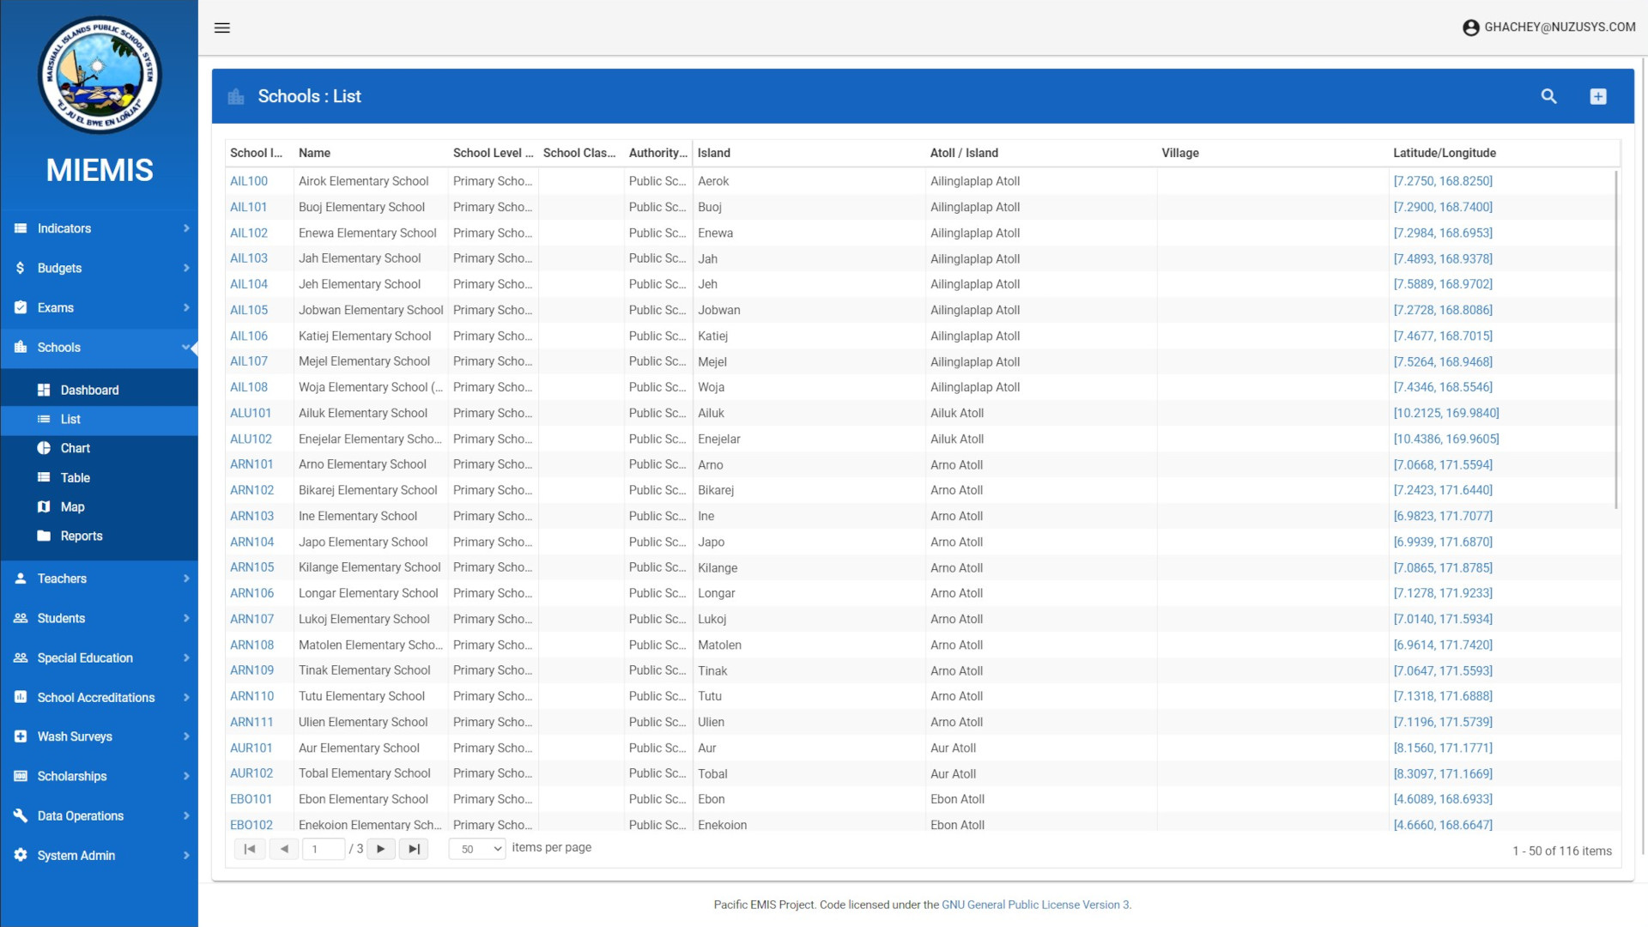
Task: Open school AIL100 link
Action: coord(249,181)
